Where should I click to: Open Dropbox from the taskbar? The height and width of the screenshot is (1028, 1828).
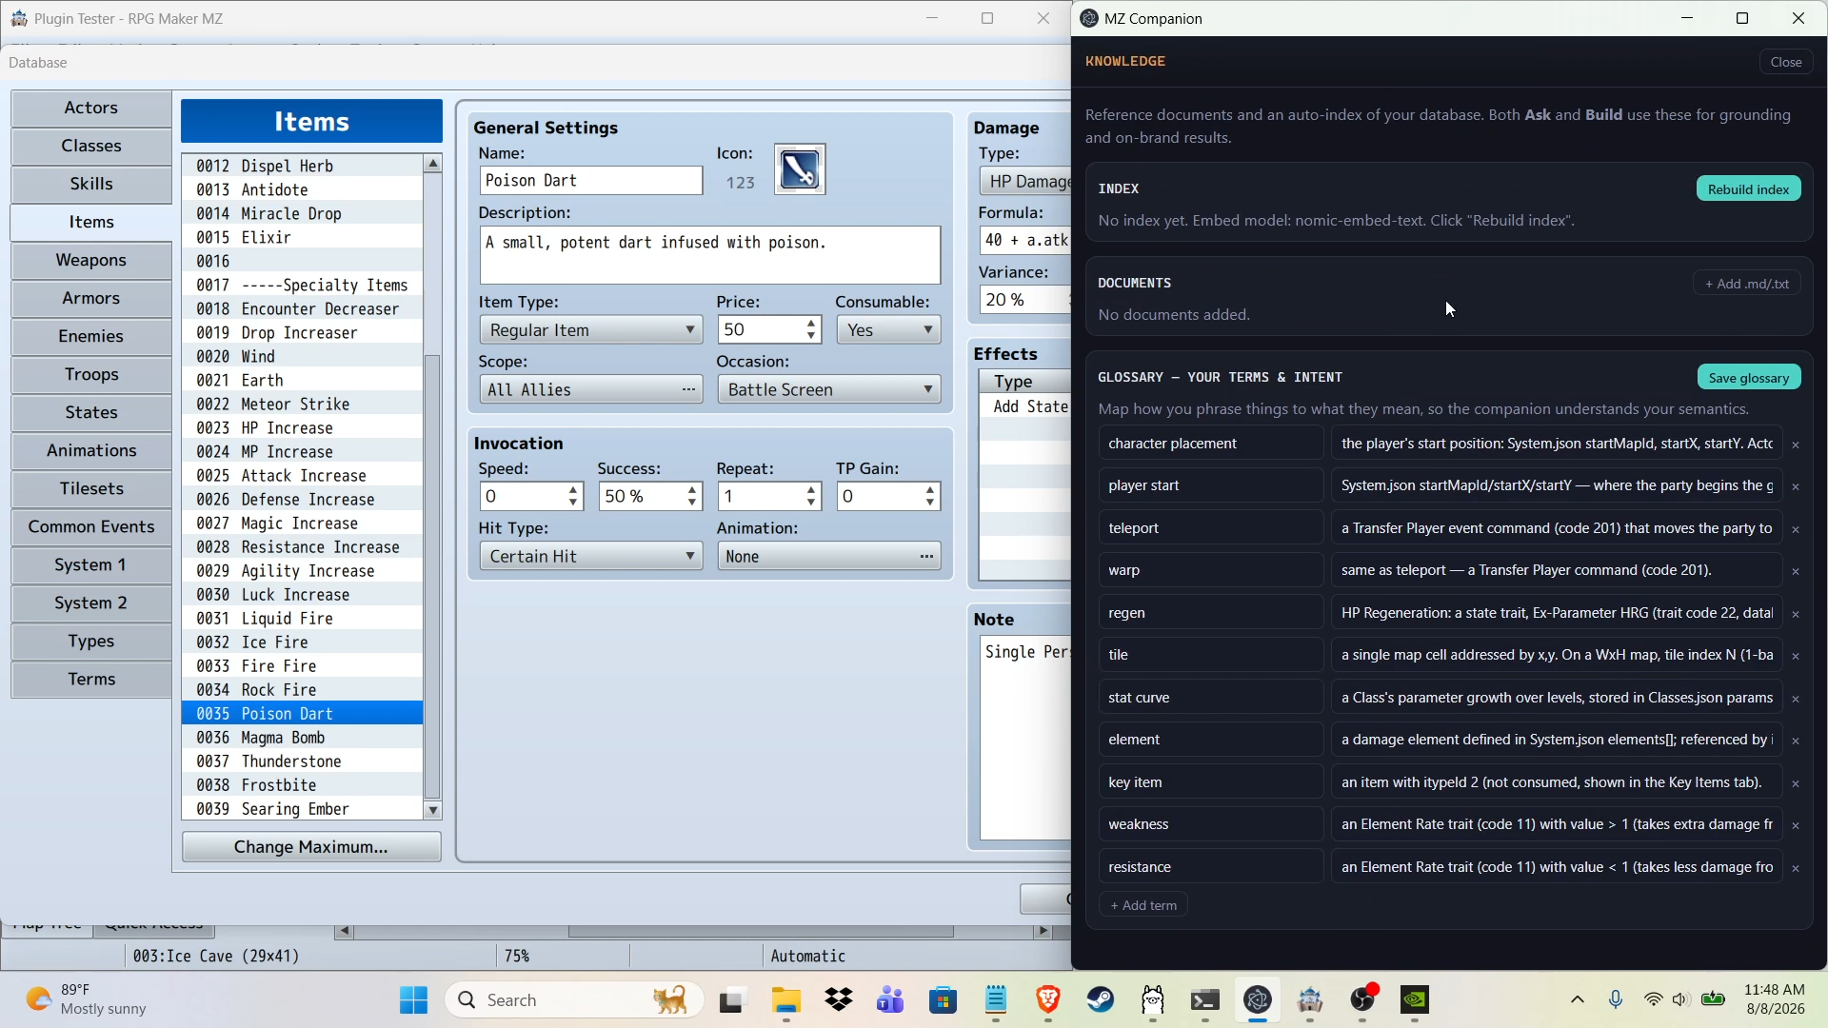[839, 999]
